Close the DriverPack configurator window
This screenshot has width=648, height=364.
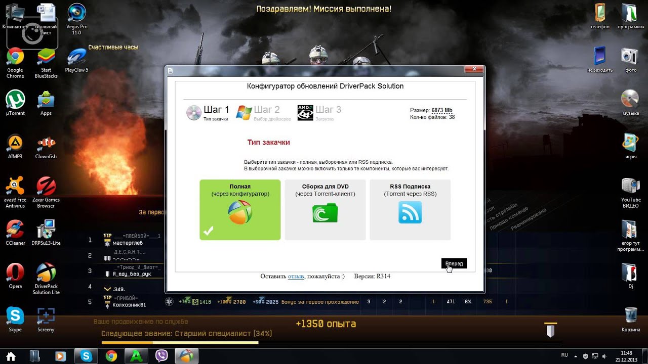click(x=473, y=69)
